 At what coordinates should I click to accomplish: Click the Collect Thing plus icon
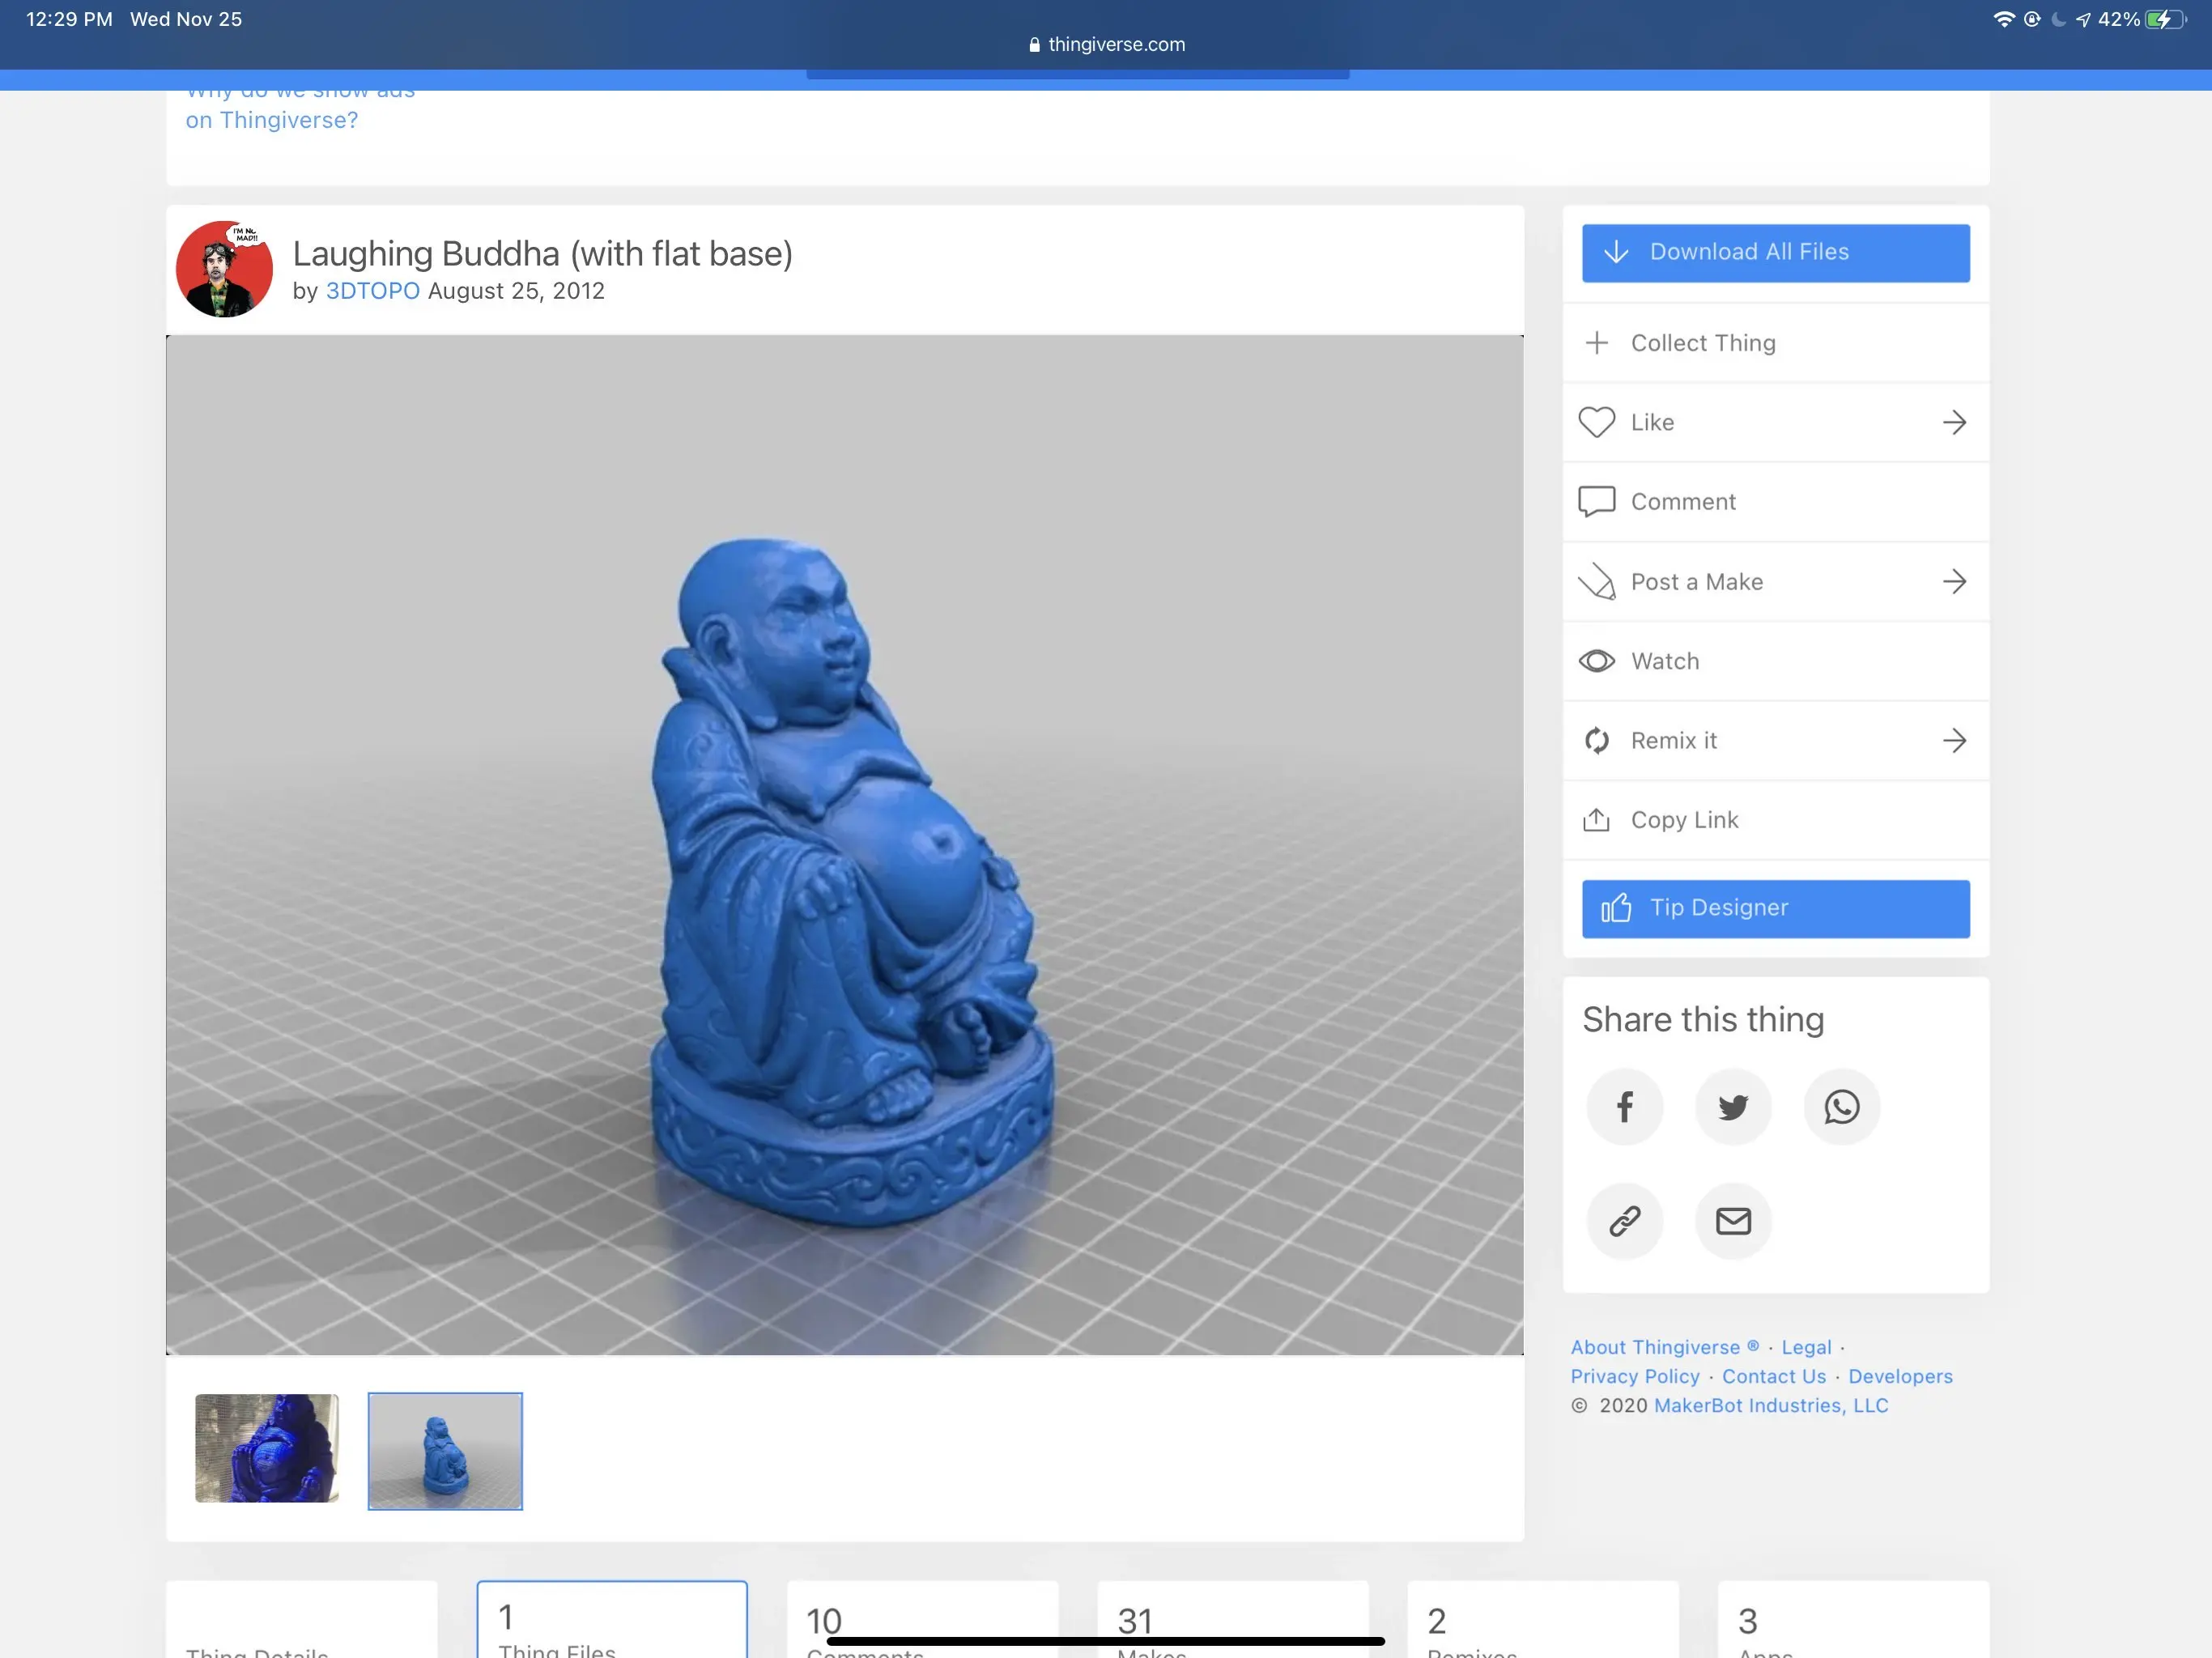click(1596, 342)
